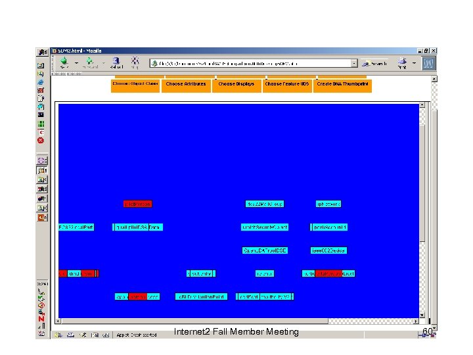Click the up arrow of the canvas vertical scrollbar

coord(422,105)
